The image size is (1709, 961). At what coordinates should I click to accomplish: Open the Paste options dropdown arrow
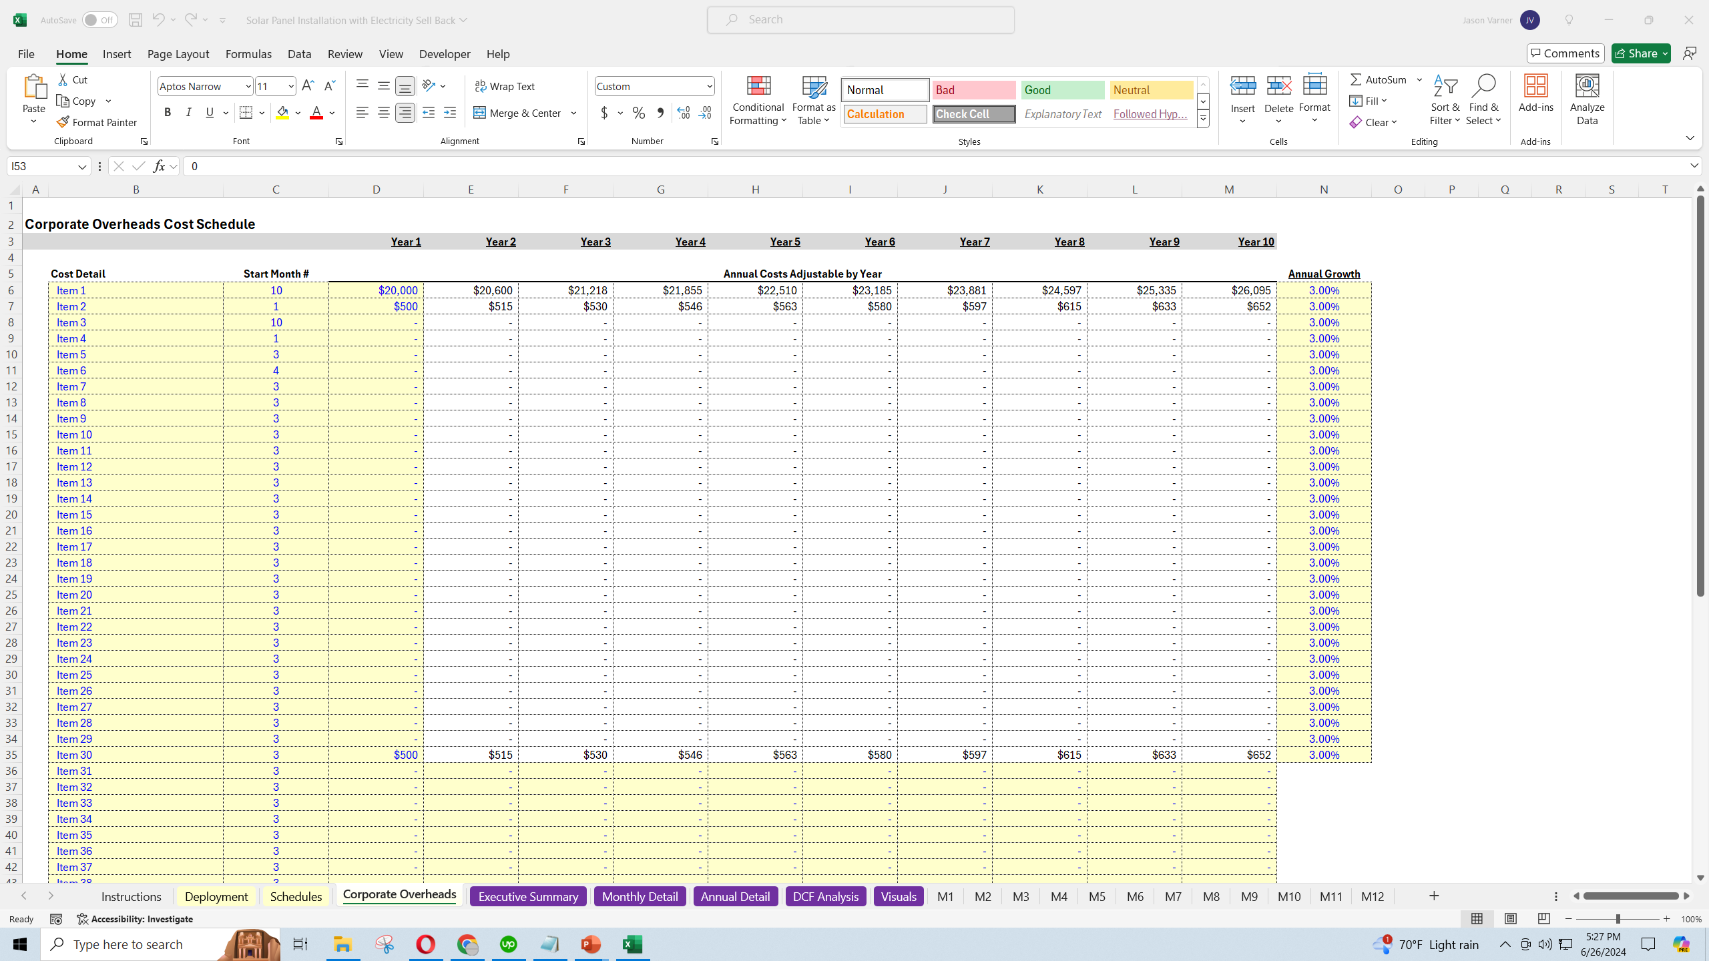click(x=33, y=122)
